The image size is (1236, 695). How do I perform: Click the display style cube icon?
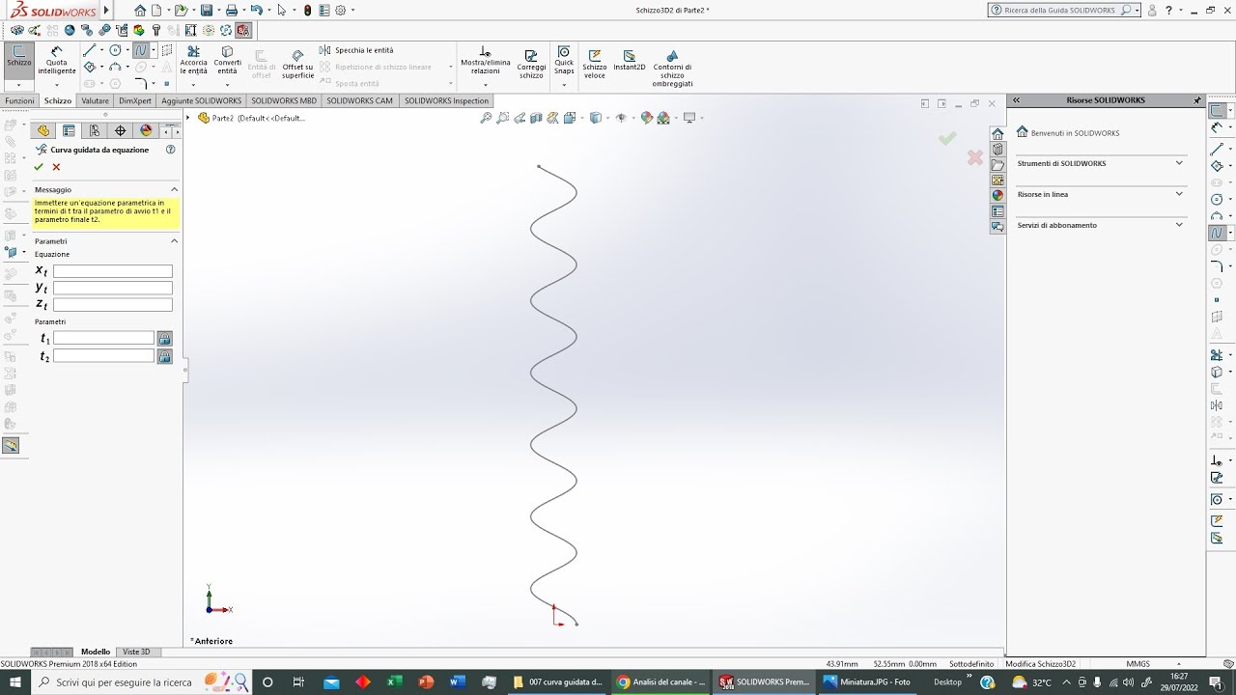[595, 118]
